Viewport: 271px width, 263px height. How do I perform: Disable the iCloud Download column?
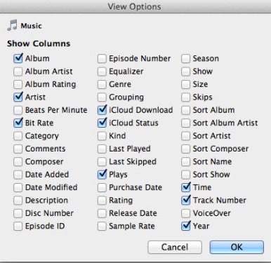tap(102, 110)
